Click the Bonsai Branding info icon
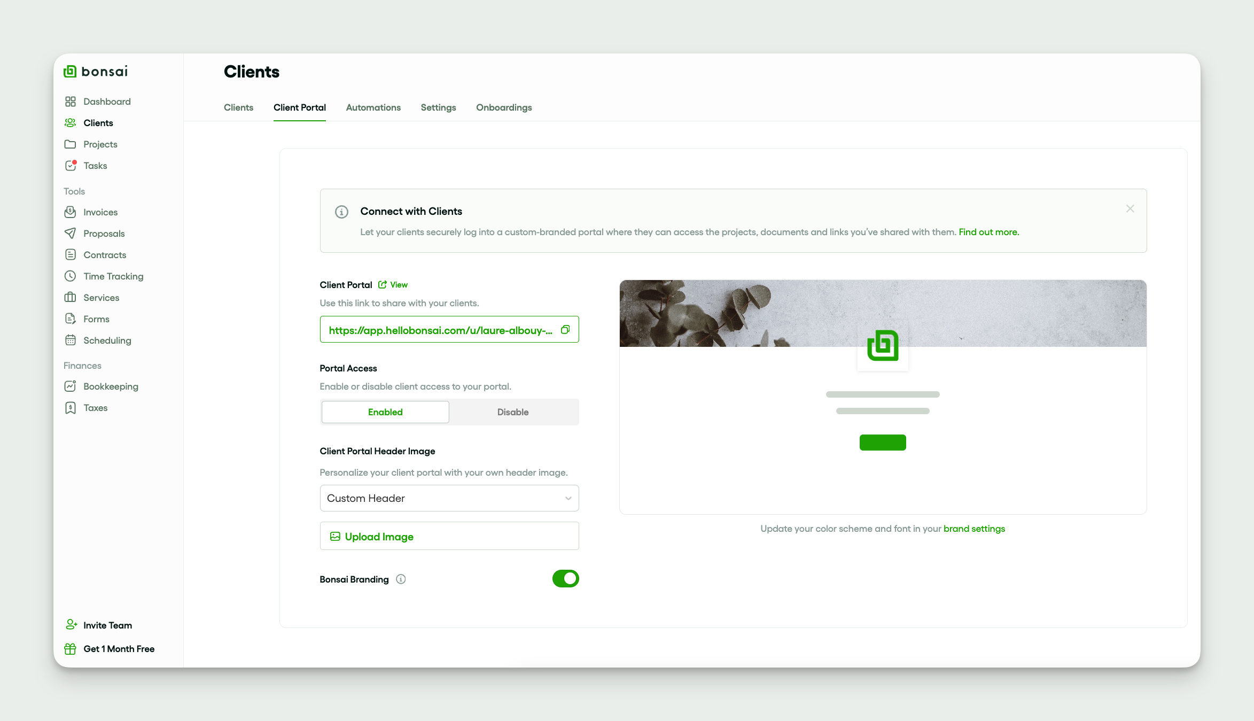This screenshot has width=1254, height=721. (401, 579)
